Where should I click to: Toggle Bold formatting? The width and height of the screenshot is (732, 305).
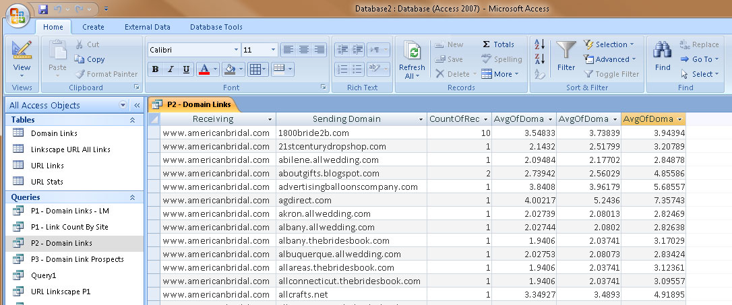pos(156,69)
